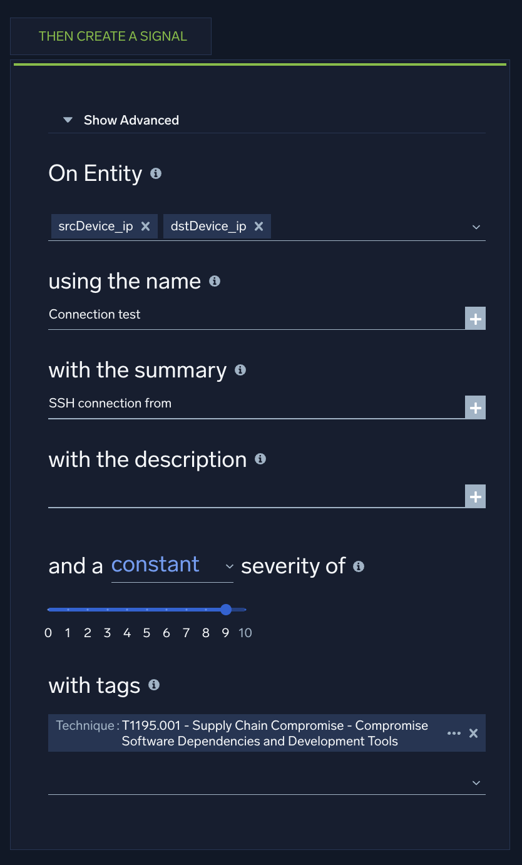Click the On Entity info icon
Viewport: 522px width, 865px height.
coord(156,175)
